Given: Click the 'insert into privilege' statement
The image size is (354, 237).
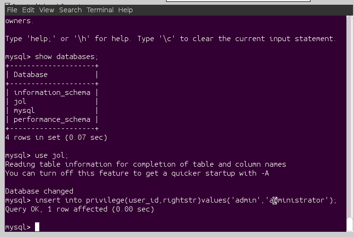Looking at the screenshot, I should 186,200.
